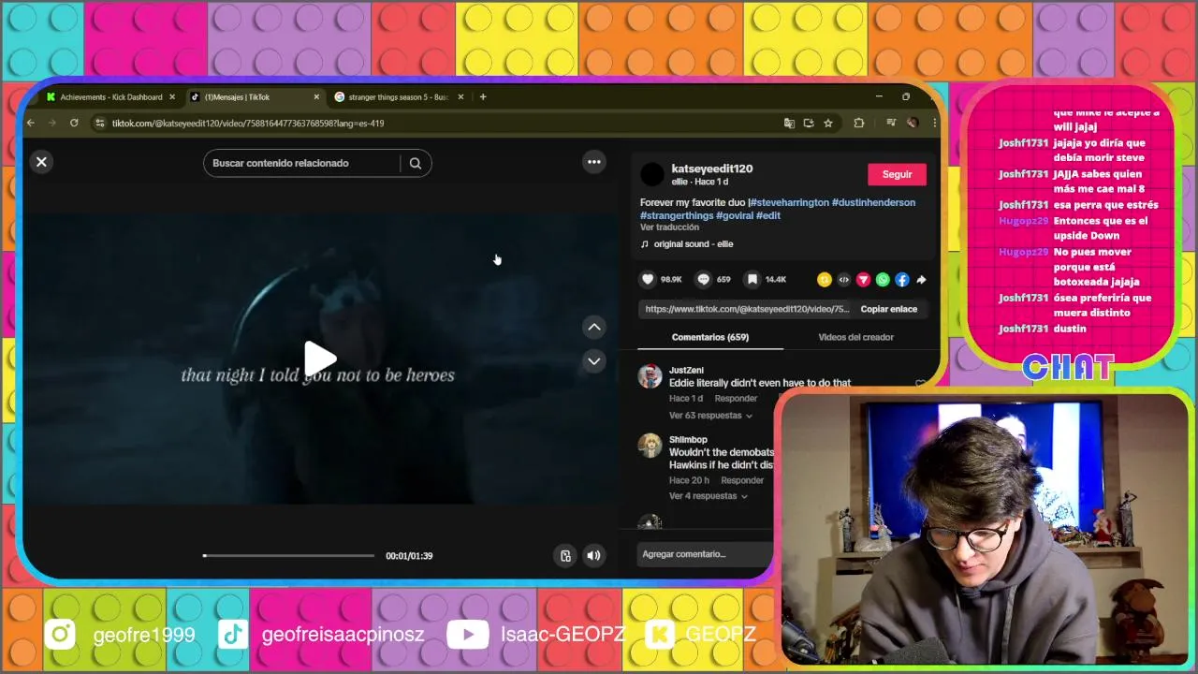Open the katseyeedit120 username
Image resolution: width=1198 pixels, height=674 pixels.
[x=712, y=168]
